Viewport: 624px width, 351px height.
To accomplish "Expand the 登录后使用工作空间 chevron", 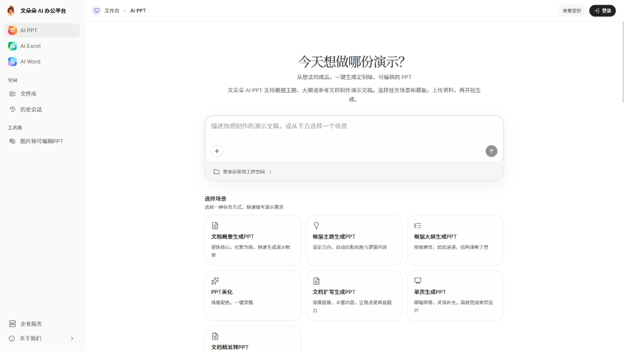I will 270,172.
